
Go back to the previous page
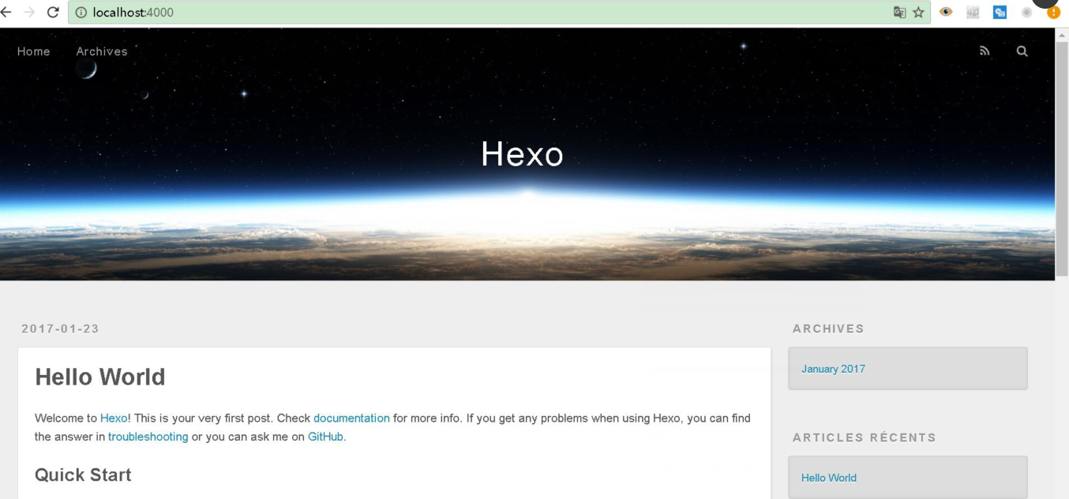point(6,13)
